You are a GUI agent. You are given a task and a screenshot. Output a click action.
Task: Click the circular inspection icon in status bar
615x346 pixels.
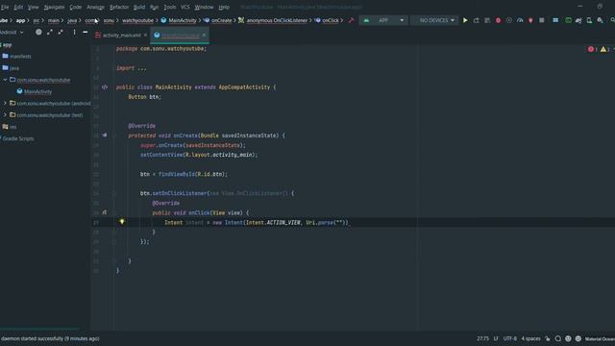(x=557, y=338)
